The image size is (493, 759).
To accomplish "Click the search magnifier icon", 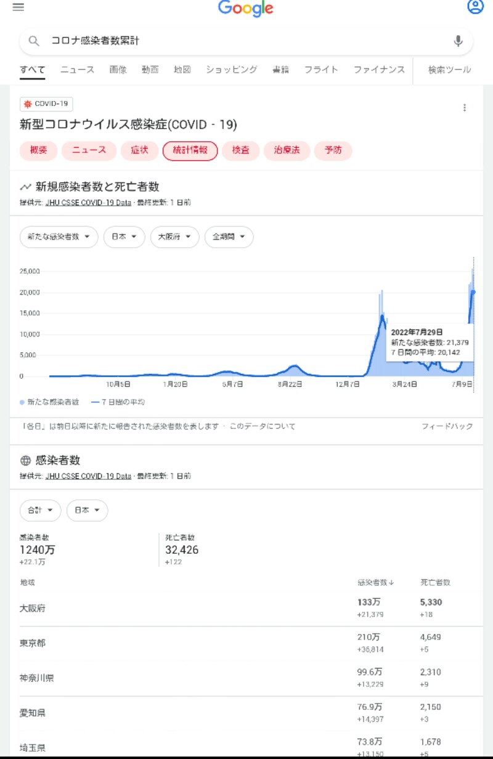I will point(35,41).
